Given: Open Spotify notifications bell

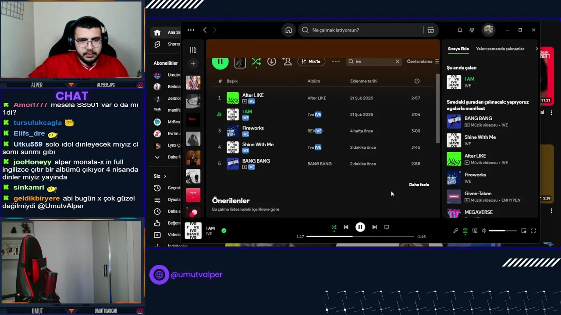Looking at the screenshot, I should point(460,30).
